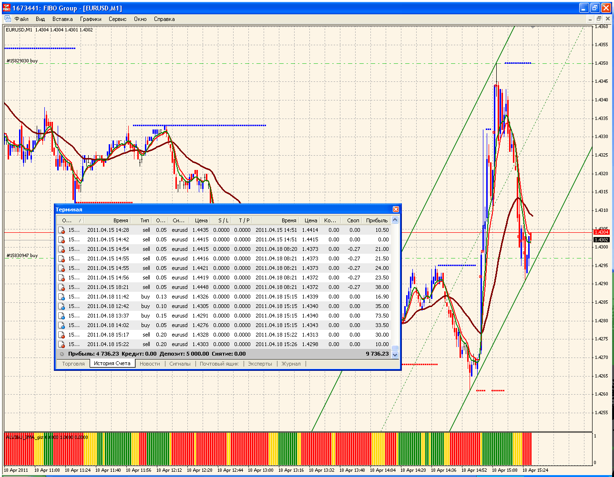Minimize the inner EURUSD chart window
This screenshot has height=477, width=614.
click(x=590, y=19)
